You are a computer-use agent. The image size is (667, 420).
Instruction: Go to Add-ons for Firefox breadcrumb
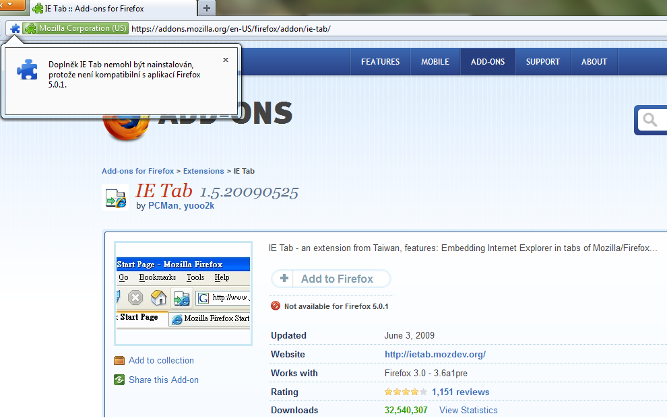pos(138,171)
